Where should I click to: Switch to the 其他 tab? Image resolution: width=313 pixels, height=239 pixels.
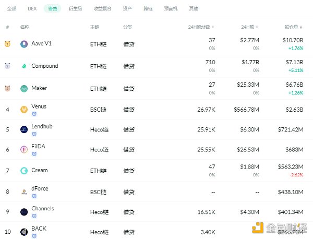(x=194, y=8)
